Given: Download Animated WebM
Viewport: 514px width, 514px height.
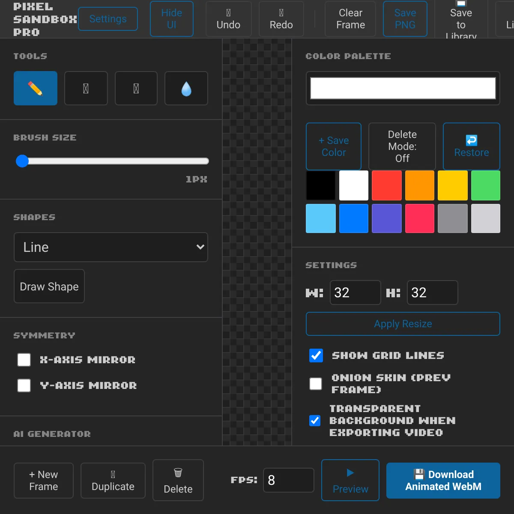Looking at the screenshot, I should 443,481.
